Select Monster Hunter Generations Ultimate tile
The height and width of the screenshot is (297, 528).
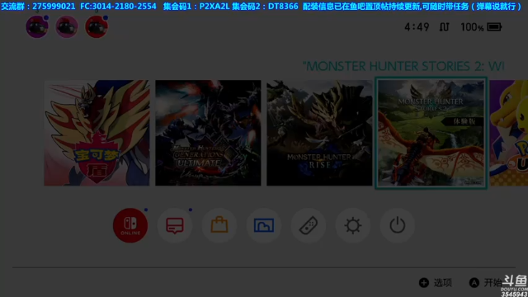tap(208, 133)
